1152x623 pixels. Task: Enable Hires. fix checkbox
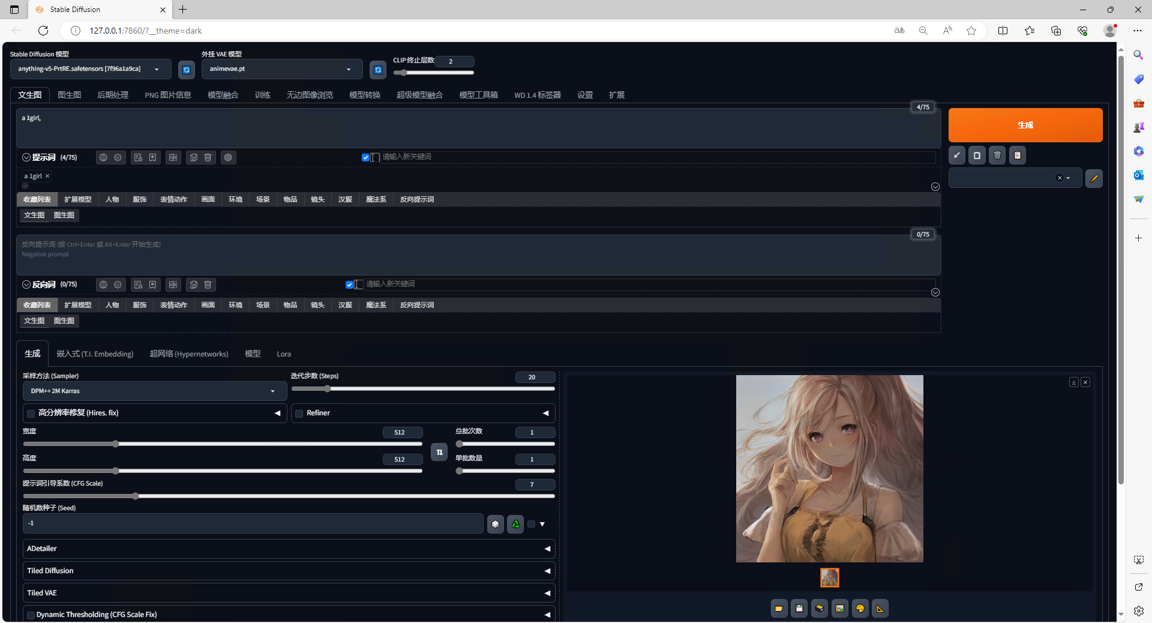click(x=31, y=414)
